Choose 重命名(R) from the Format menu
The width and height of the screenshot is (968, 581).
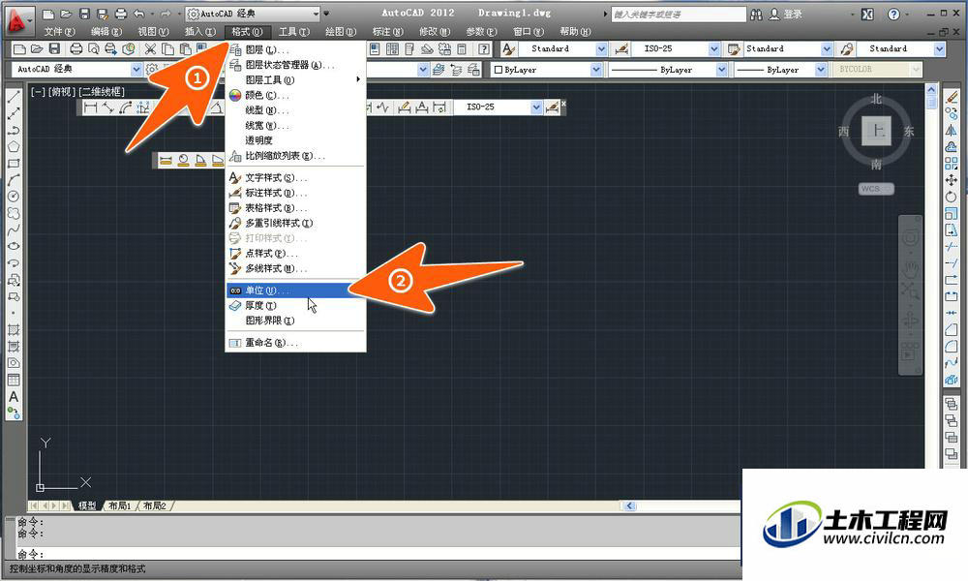(x=295, y=343)
